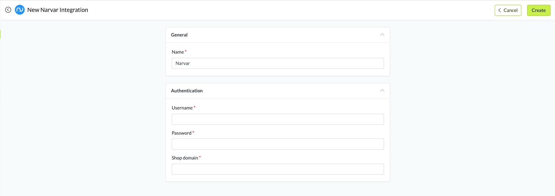Viewport: 555px width, 196px height.
Task: Click the General section header title
Action: [179, 35]
